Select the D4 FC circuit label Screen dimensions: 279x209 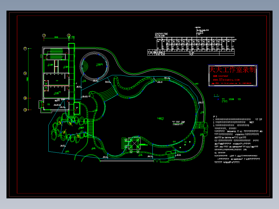pyautogui.click(x=63, y=146)
